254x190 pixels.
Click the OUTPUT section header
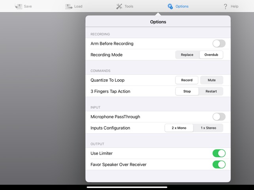coord(97,144)
